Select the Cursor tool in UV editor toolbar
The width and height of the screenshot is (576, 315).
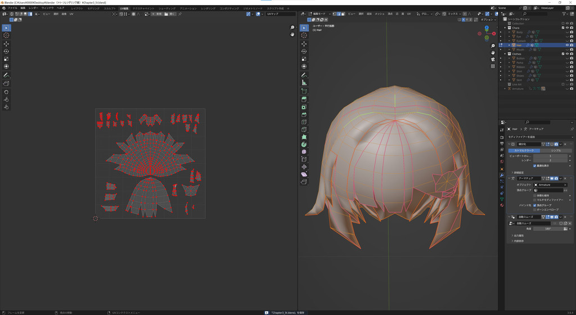[x=6, y=35]
